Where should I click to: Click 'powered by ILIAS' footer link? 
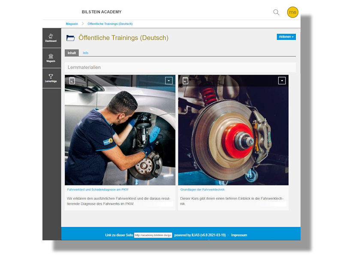tap(200, 235)
